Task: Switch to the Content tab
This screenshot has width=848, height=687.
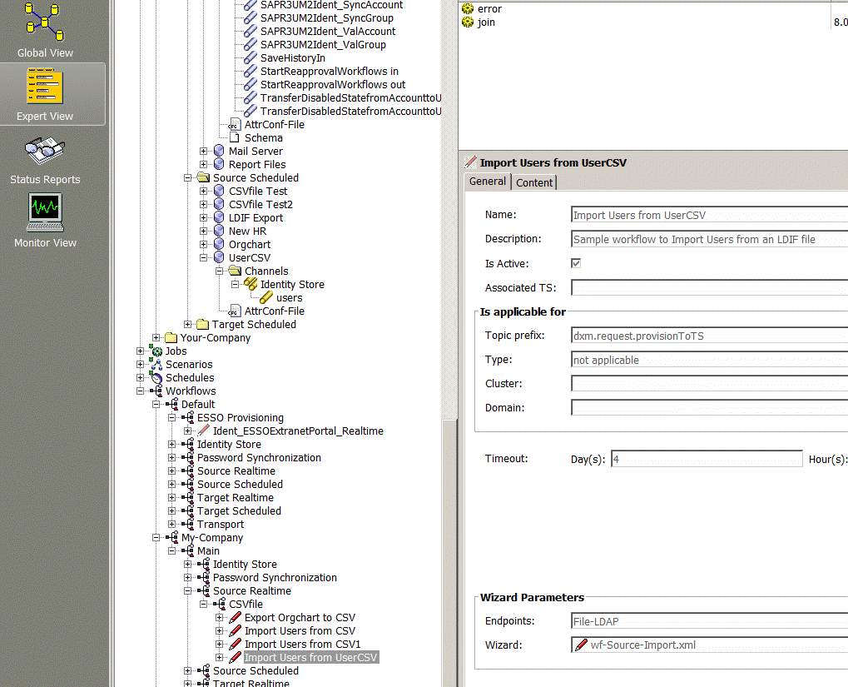Action: [533, 182]
